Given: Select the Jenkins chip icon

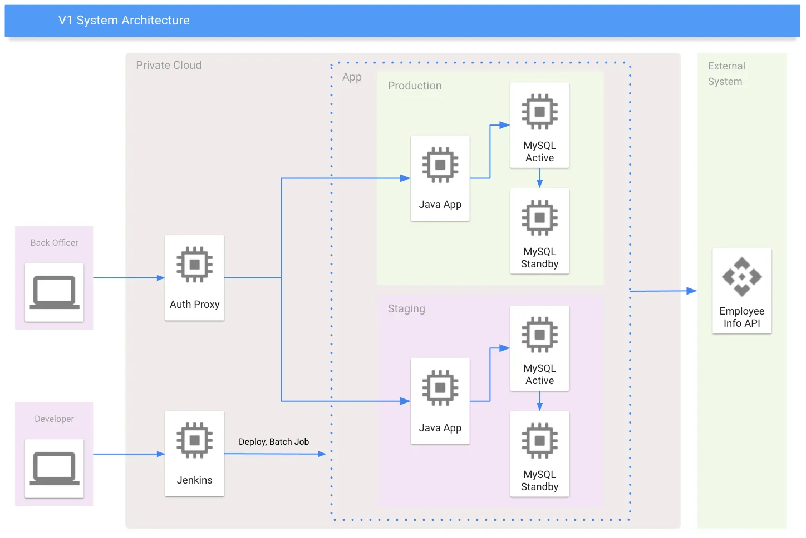Looking at the screenshot, I should click(x=194, y=440).
